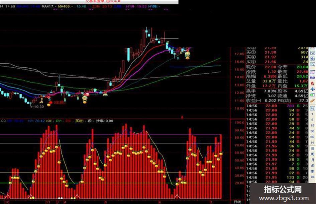Click the 17.00 price axis label
Screen dimensions: 316x204
239,54
